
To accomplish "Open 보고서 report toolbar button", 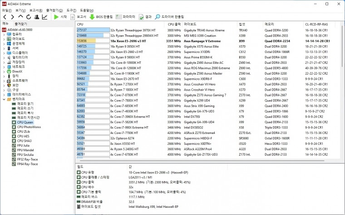I will click(x=79, y=17).
